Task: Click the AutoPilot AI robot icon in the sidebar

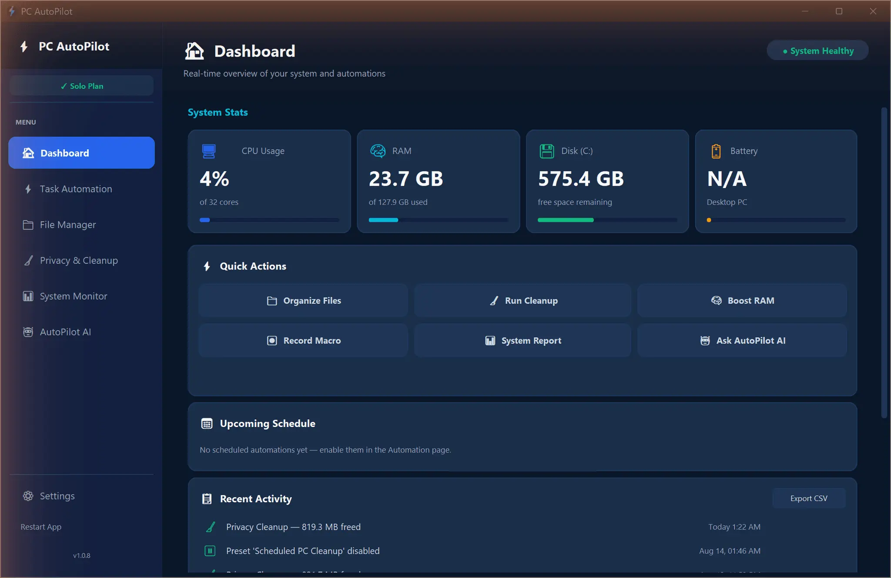Action: (x=28, y=332)
